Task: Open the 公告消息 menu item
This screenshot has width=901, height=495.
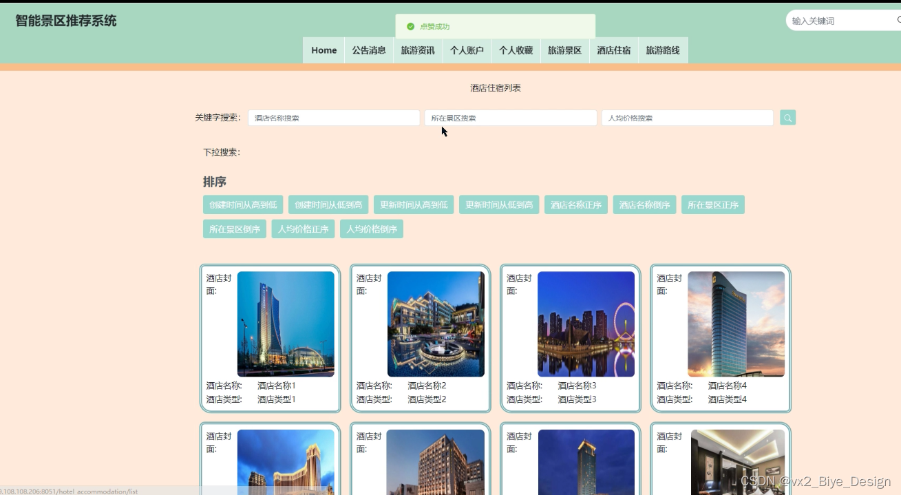Action: 369,50
